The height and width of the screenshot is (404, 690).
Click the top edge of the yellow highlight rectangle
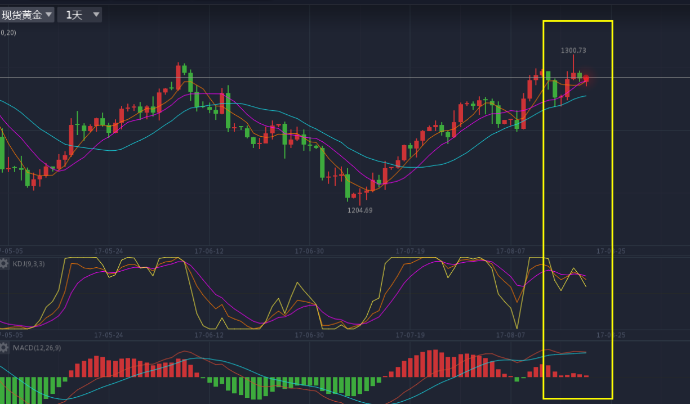577,21
